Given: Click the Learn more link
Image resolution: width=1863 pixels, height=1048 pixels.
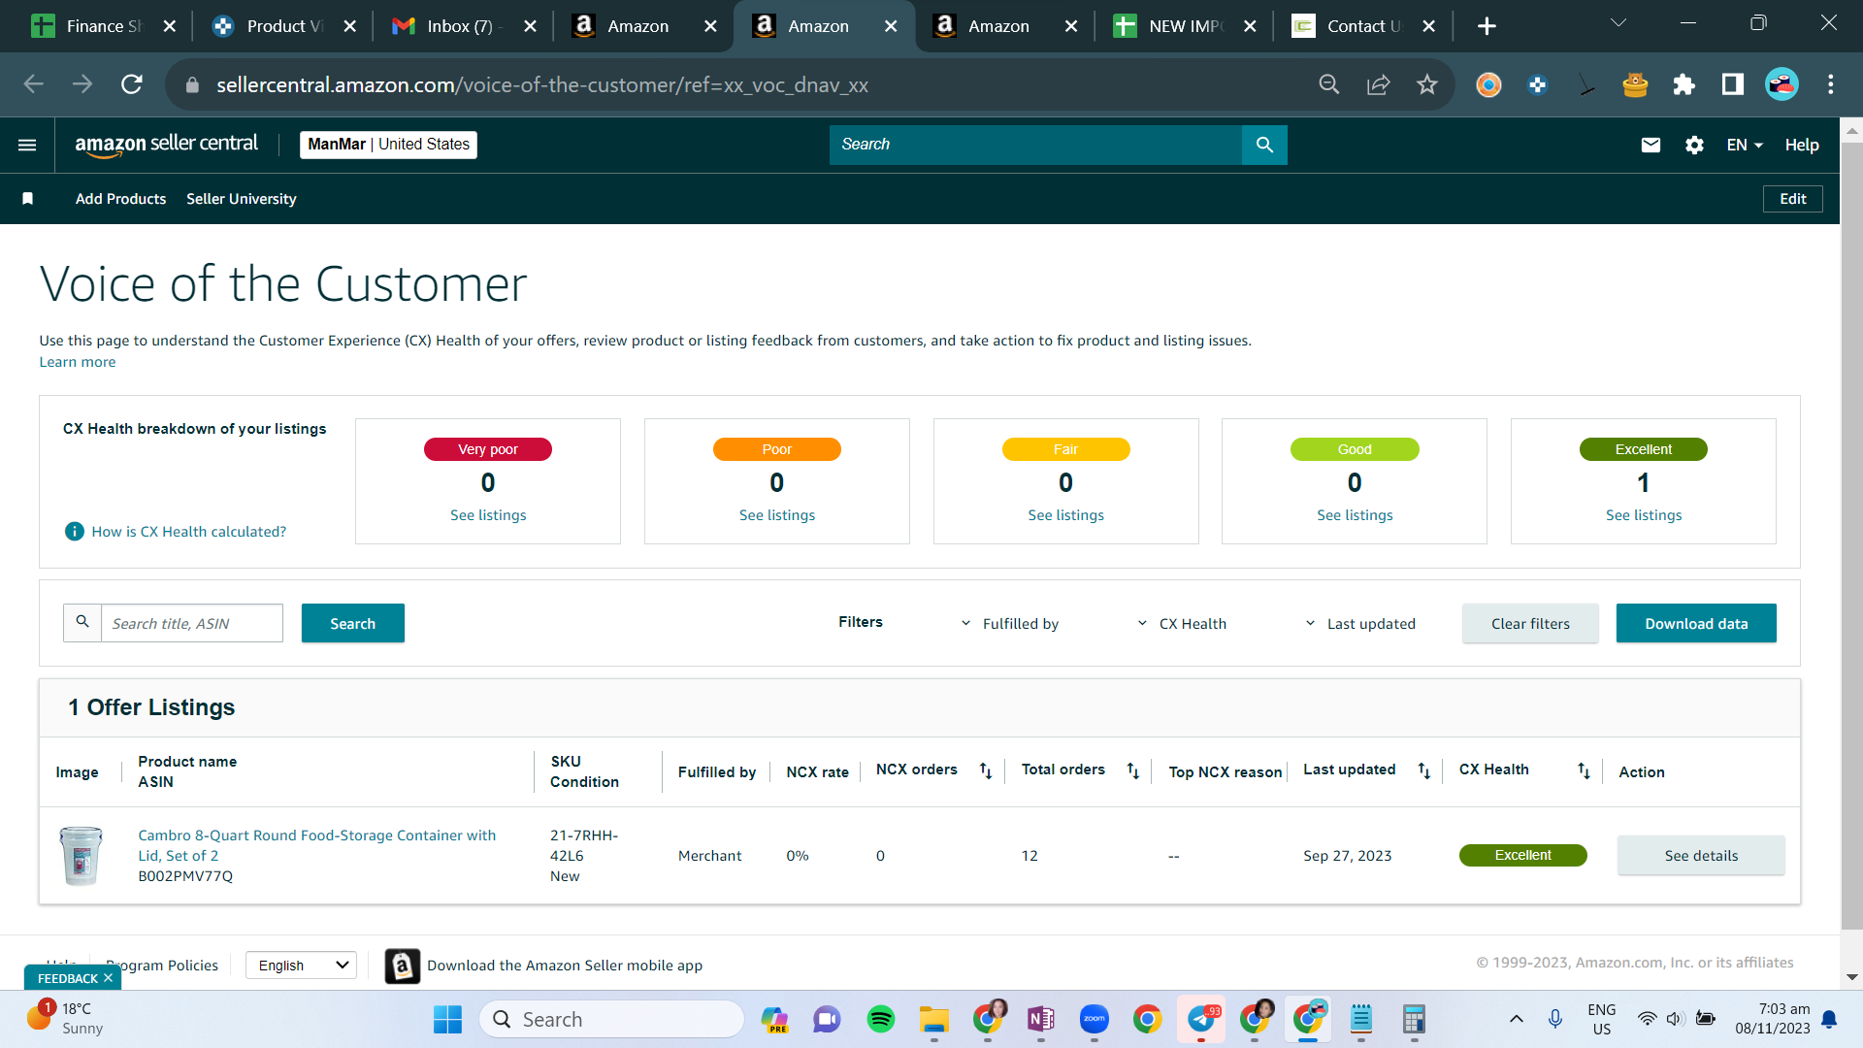Looking at the screenshot, I should coord(78,362).
